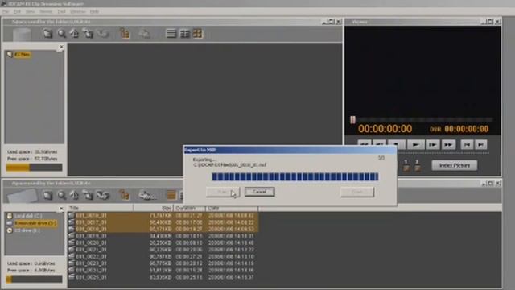The width and height of the screenshot is (515, 290).
Task: Select Local disk (C:) in the drive tree
Action: (x=28, y=216)
